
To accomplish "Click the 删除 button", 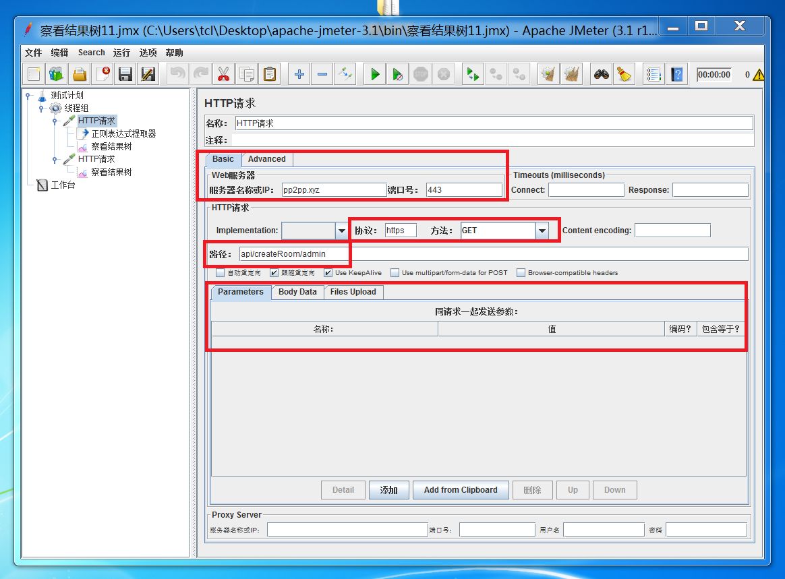I will (532, 490).
